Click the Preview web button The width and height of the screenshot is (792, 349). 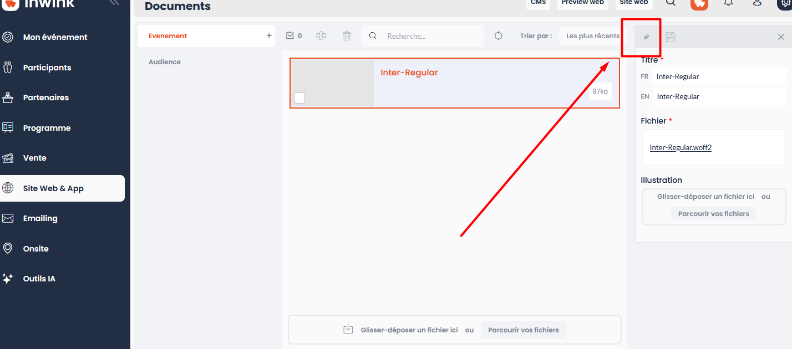click(582, 3)
